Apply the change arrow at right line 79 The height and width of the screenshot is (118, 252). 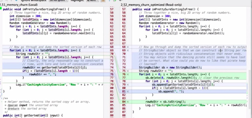pyautogui.click(x=128, y=85)
